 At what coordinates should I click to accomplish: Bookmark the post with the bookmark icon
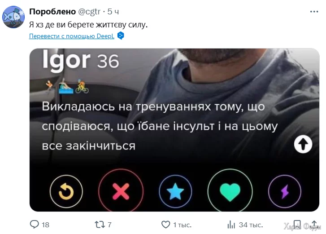(x=297, y=225)
